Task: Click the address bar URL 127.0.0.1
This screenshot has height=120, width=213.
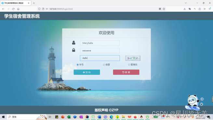Action: [x=61, y=9]
